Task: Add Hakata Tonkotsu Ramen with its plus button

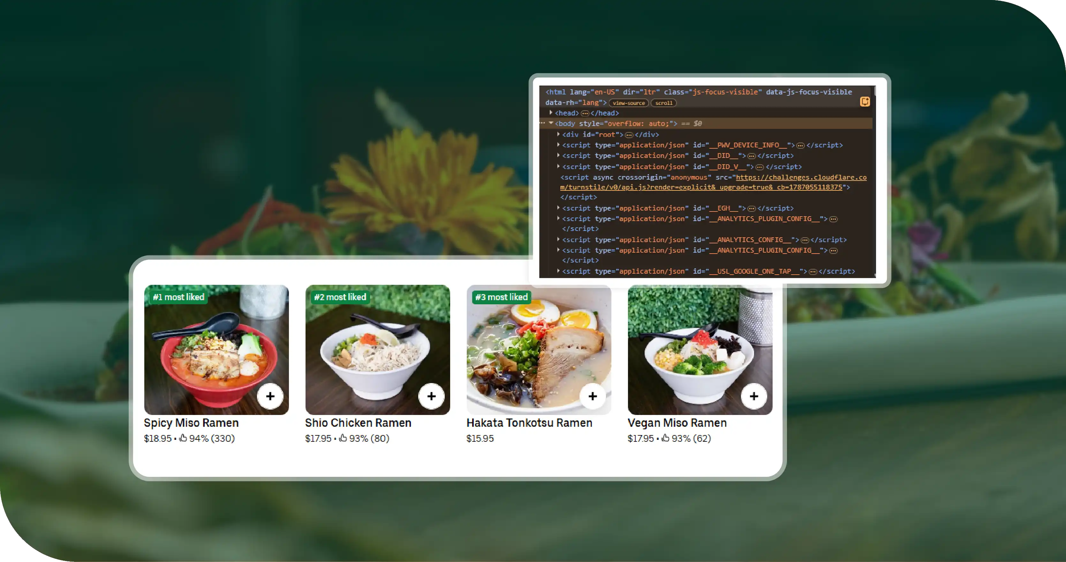Action: pyautogui.click(x=593, y=396)
